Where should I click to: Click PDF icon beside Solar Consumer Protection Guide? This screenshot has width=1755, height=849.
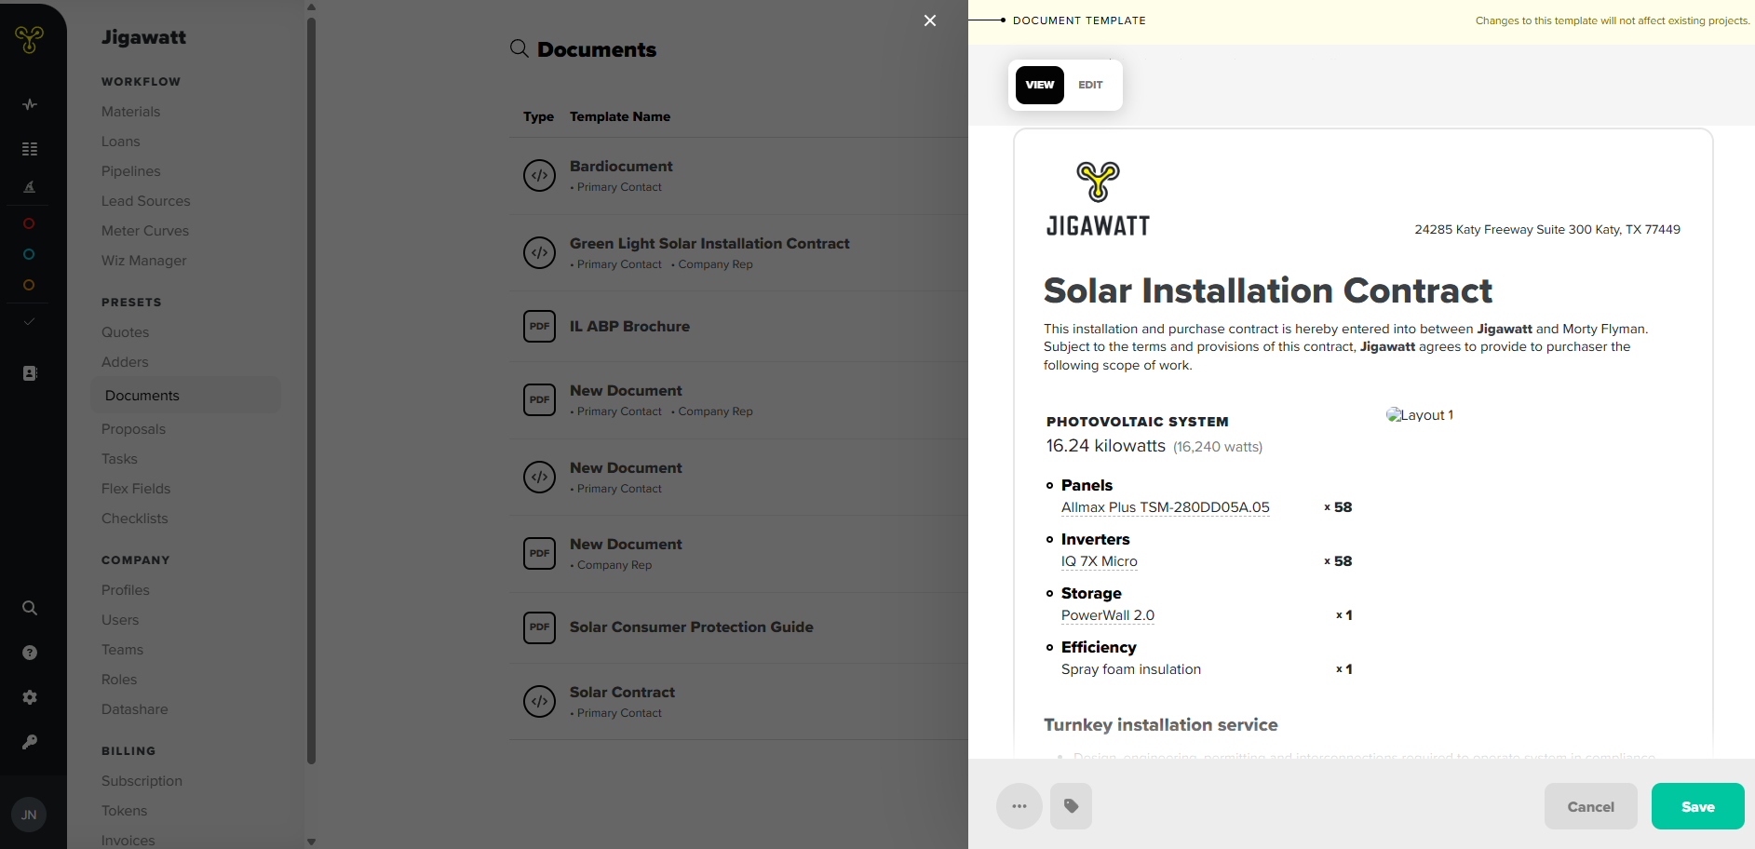point(540,627)
